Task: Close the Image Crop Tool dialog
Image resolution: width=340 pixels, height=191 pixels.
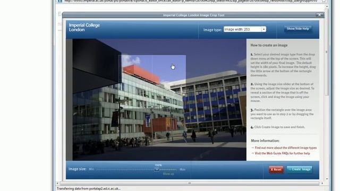Action: click(x=319, y=15)
